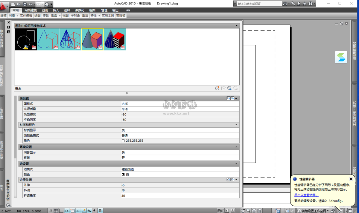Launch SteeringWheels from the status bar
The image size is (359, 213).
click(254, 210)
